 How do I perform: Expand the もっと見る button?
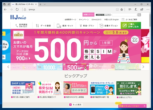pyautogui.click(x=76, y=105)
